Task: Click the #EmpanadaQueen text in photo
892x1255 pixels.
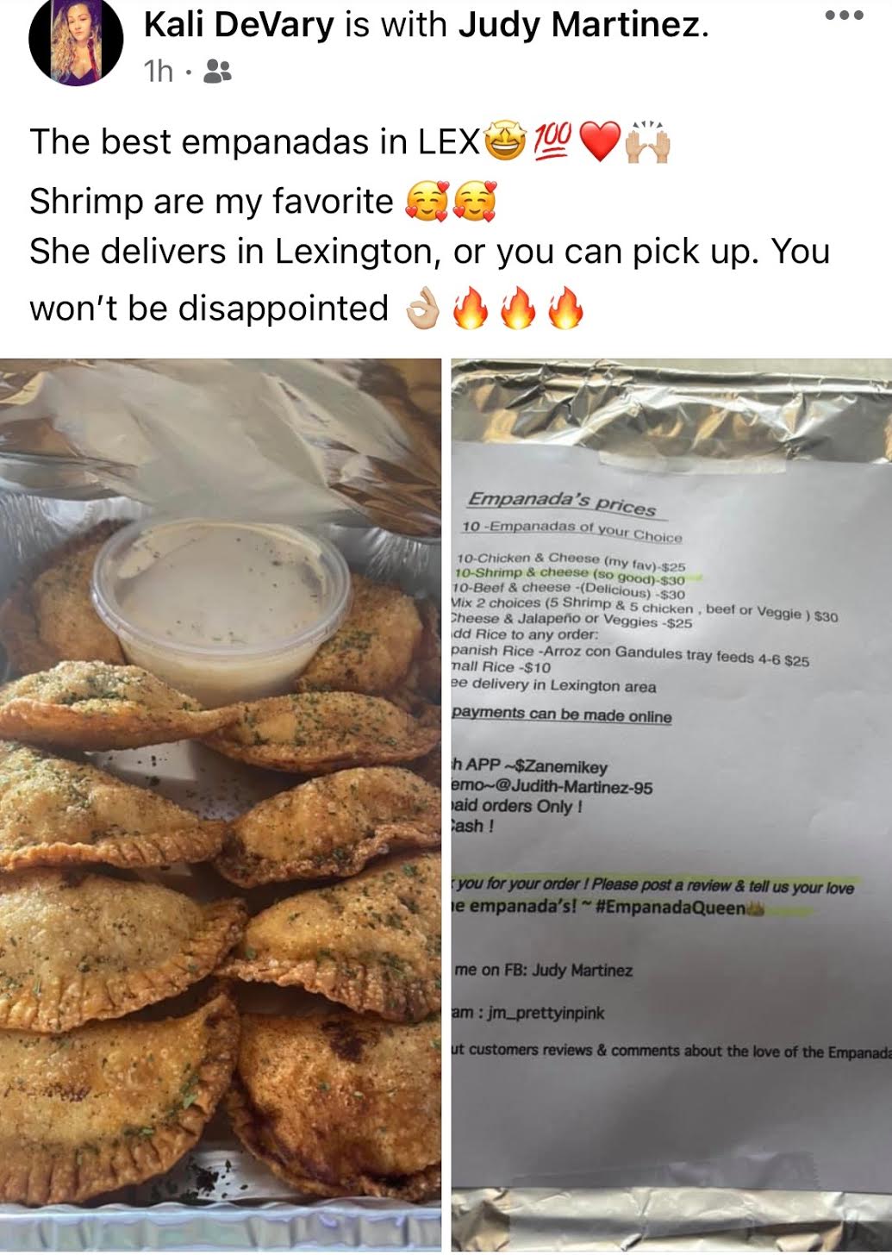Action: (670, 908)
